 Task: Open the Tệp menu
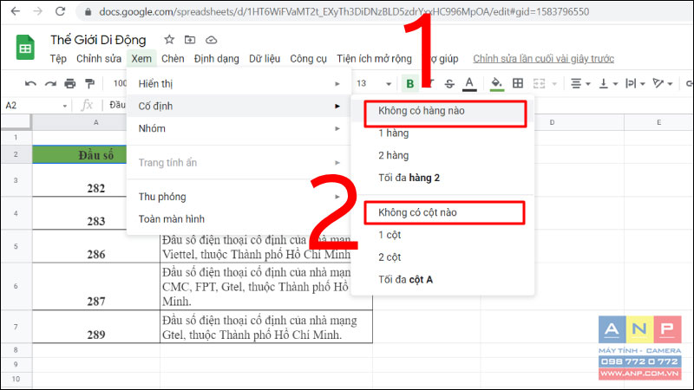(x=58, y=59)
